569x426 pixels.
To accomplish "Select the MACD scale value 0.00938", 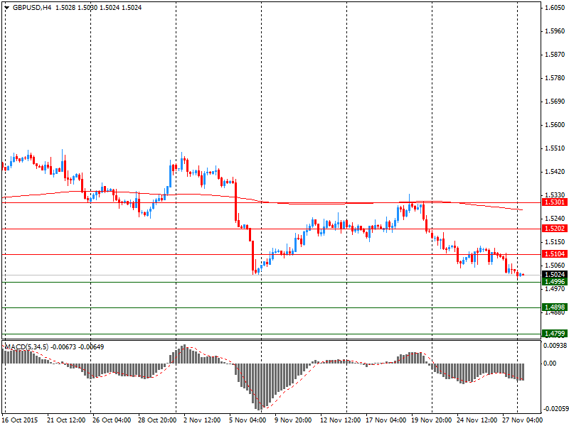I will 555,346.
